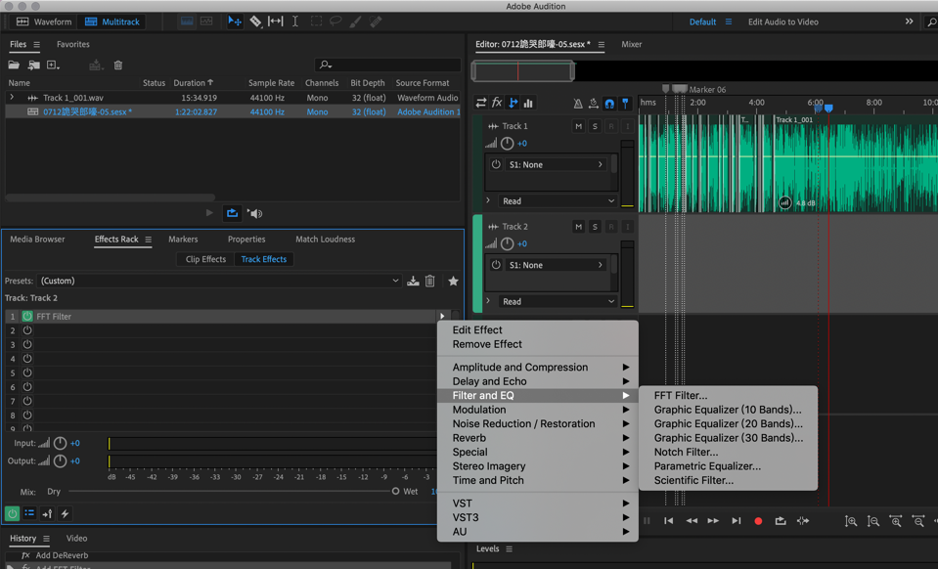Show more workspaces chevron
This screenshot has width=938, height=569.
click(909, 22)
